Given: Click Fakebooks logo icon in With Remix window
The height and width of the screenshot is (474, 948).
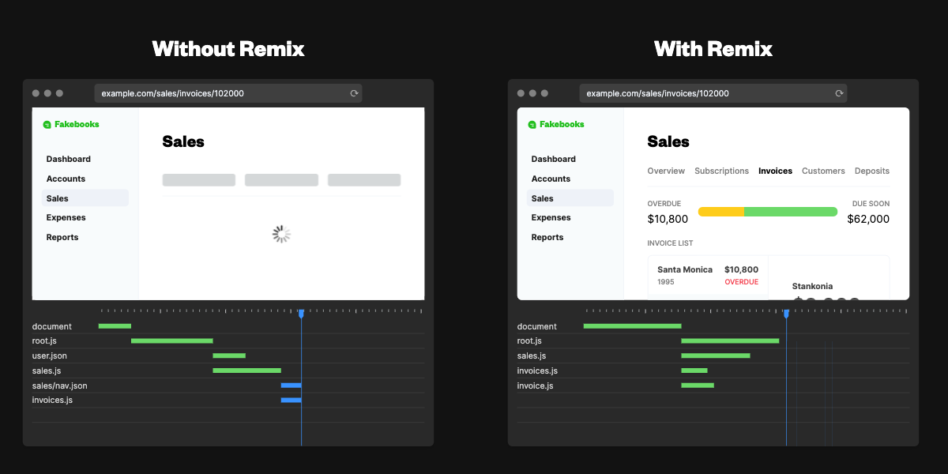Looking at the screenshot, I should point(532,125).
